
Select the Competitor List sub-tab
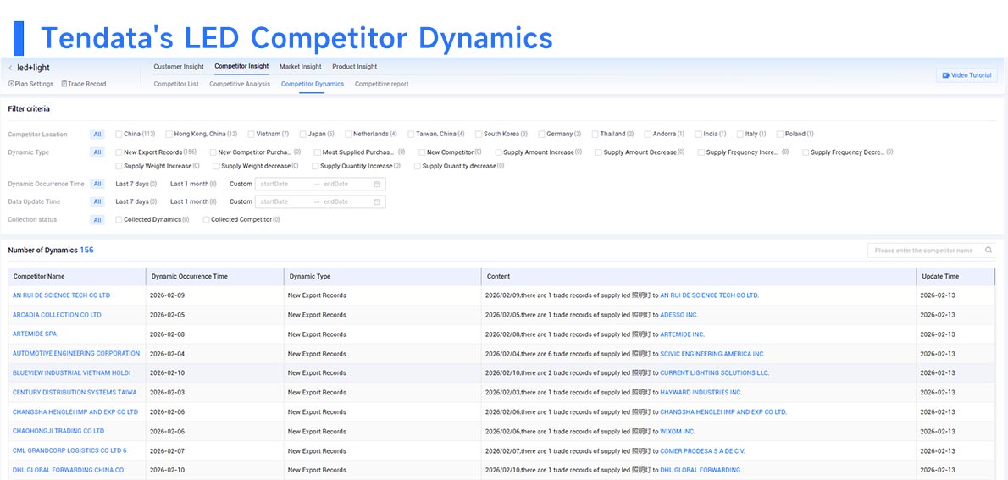click(x=176, y=84)
